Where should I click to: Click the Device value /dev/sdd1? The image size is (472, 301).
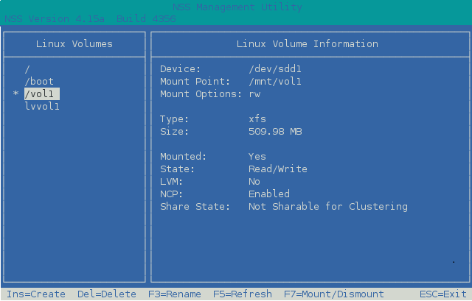[275, 68]
